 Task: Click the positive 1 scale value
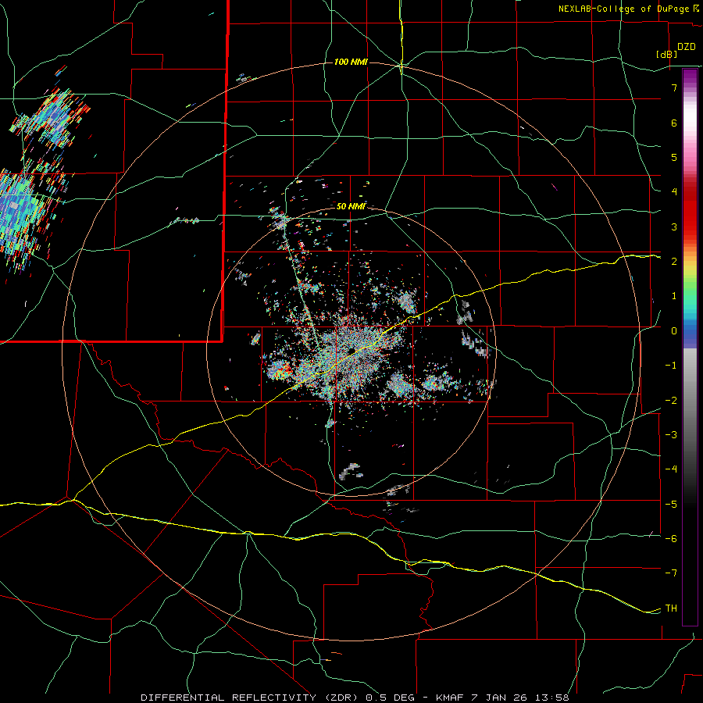point(674,296)
